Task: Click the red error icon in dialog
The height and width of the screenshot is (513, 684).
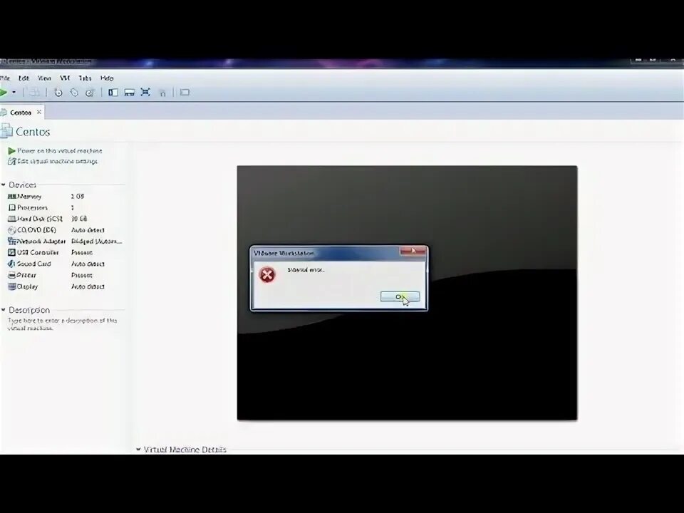Action: click(267, 275)
